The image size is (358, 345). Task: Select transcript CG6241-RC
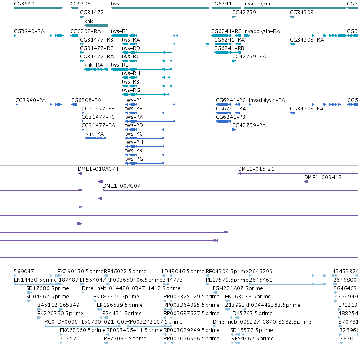coord(226,31)
